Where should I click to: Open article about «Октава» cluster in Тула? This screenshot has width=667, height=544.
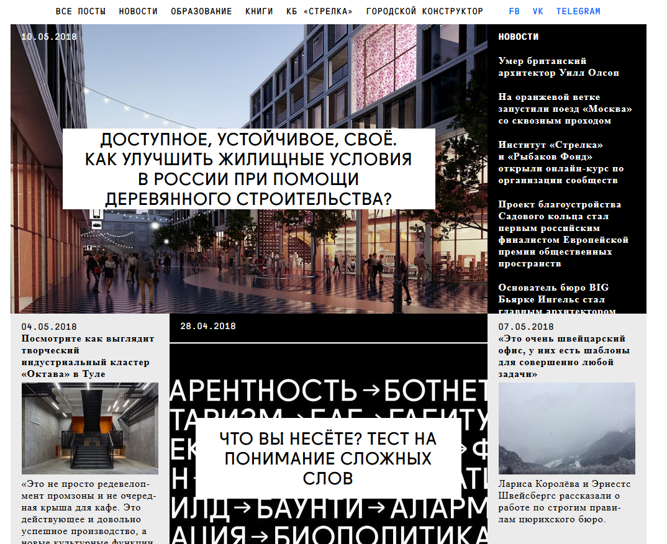[88, 356]
